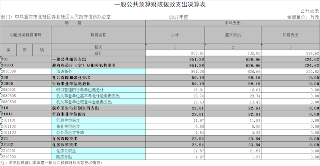The width and height of the screenshot is (320, 166).
Task: Click the 合计 row label cell
Action: (x=98, y=53)
